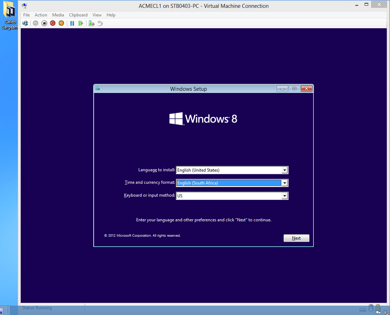
Task: Click the green Reset play icon
Action: [x=80, y=23]
